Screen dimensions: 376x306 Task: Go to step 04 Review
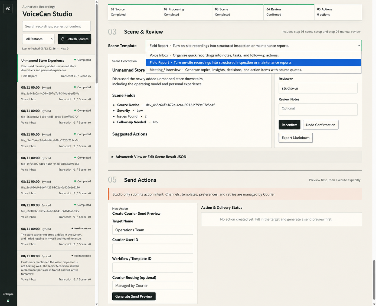pos(289,12)
